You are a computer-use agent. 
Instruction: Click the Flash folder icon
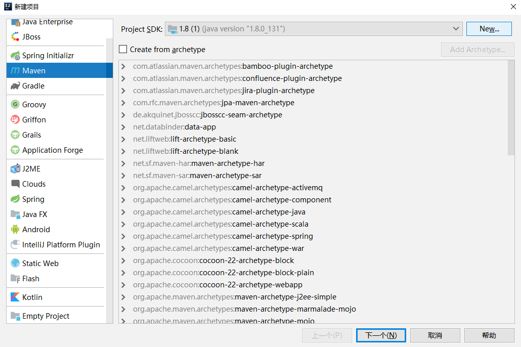click(x=15, y=279)
